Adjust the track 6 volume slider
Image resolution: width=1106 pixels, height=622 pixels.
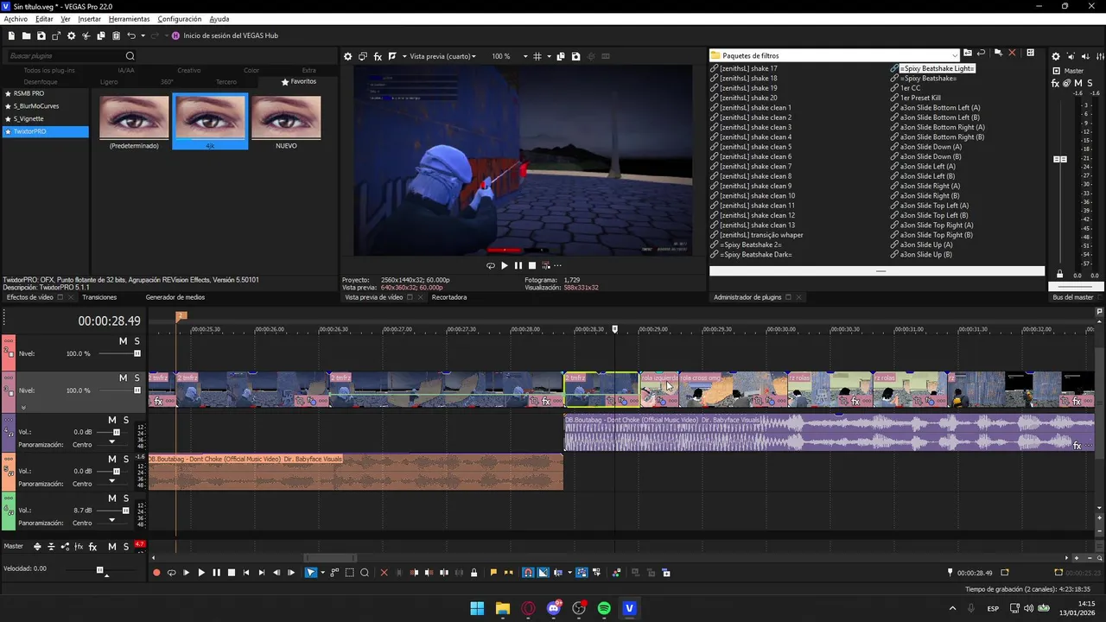(x=125, y=511)
